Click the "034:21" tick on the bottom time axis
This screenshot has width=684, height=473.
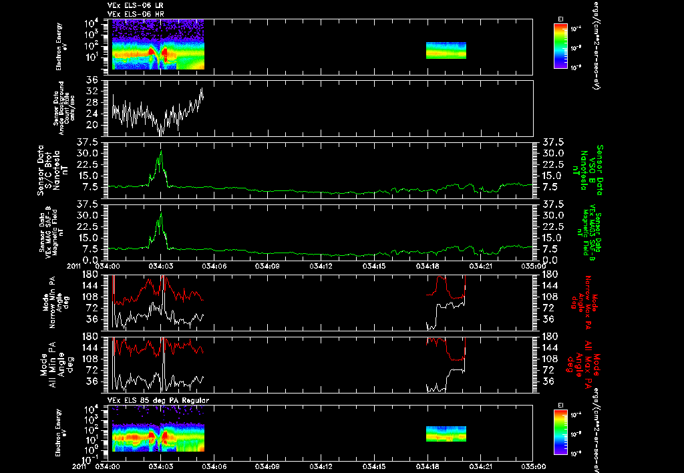481,466
